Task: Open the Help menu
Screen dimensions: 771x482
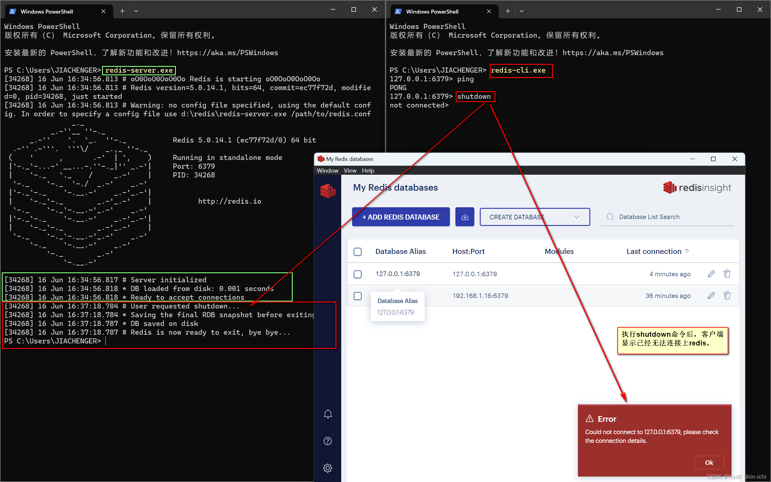Action: coord(368,171)
